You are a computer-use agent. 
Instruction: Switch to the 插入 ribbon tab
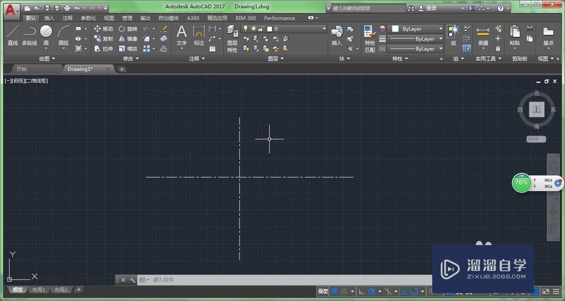click(x=49, y=18)
